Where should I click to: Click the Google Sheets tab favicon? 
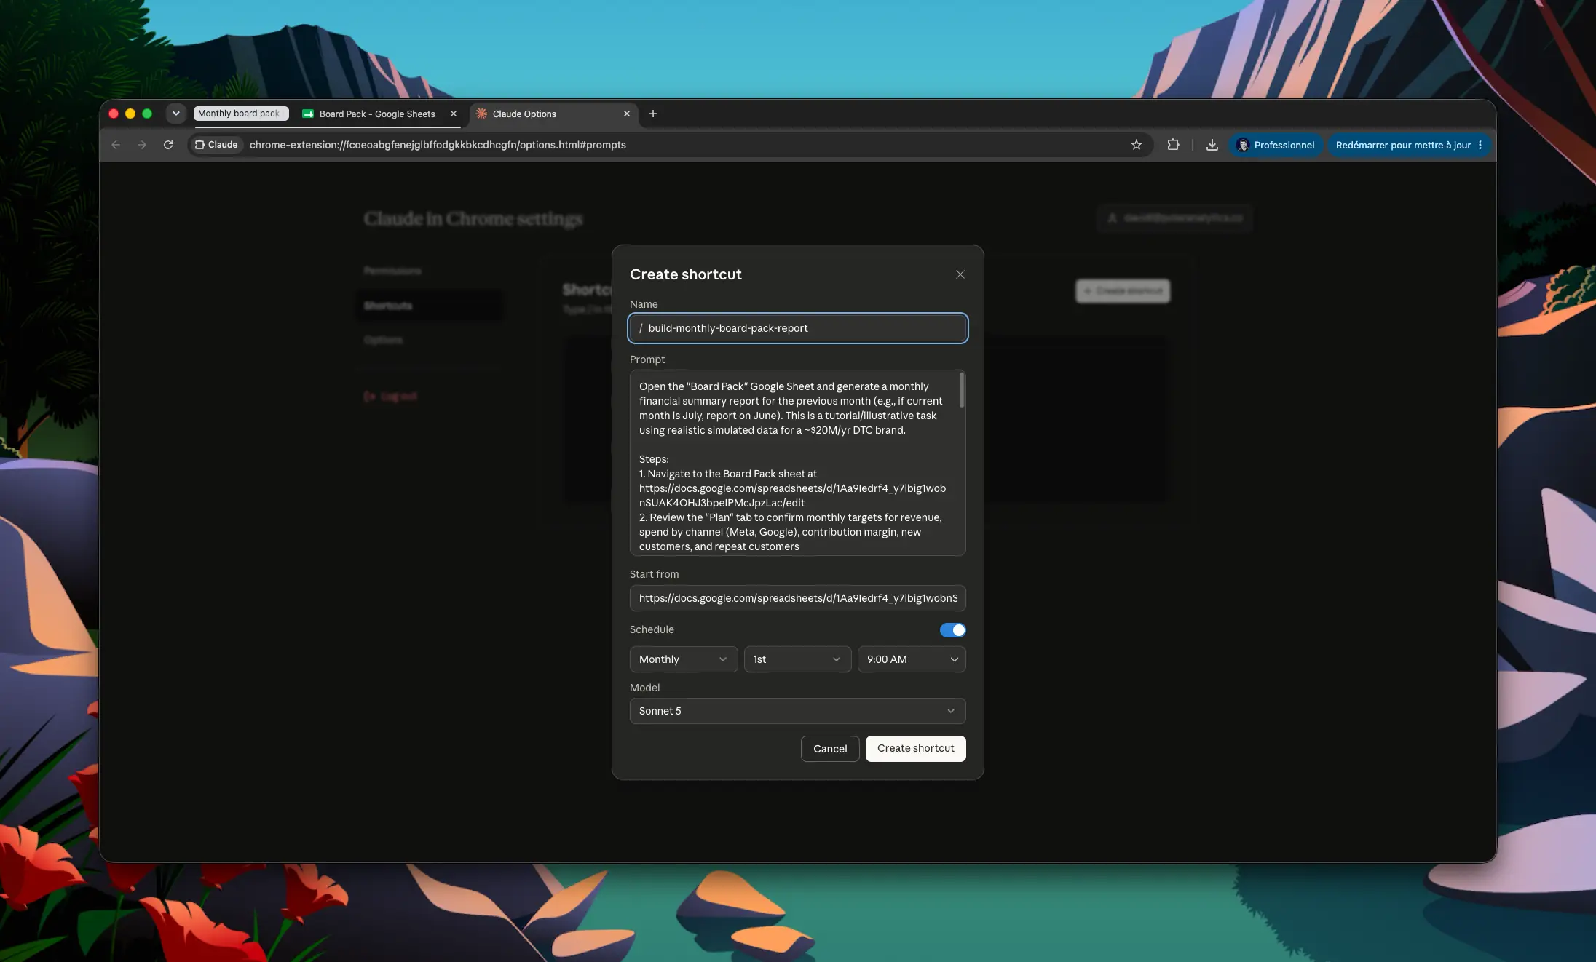(308, 114)
